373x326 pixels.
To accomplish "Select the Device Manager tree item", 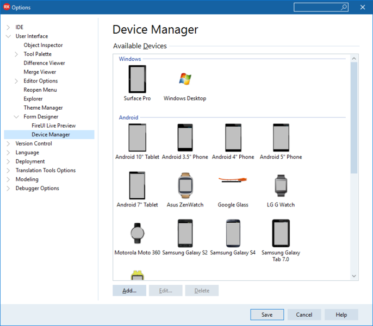I will [x=49, y=135].
